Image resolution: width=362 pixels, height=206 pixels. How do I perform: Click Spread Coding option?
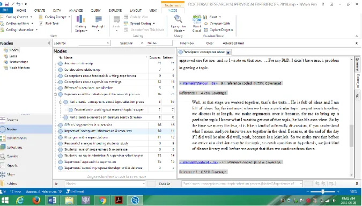(139, 24)
